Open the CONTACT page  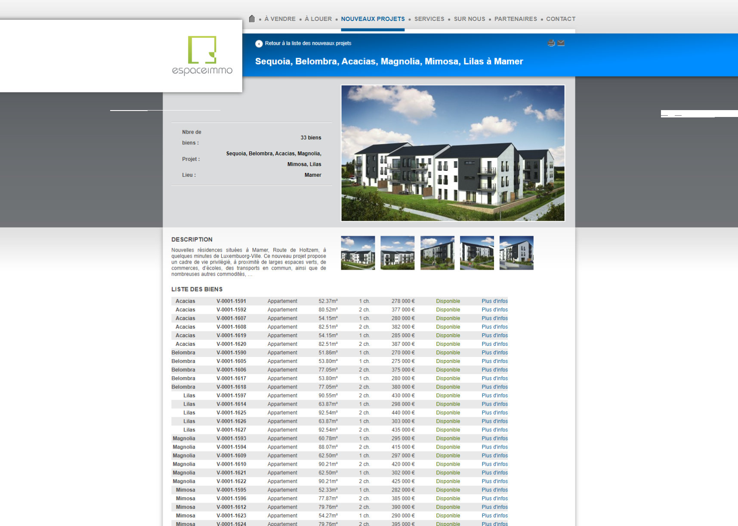coord(560,19)
